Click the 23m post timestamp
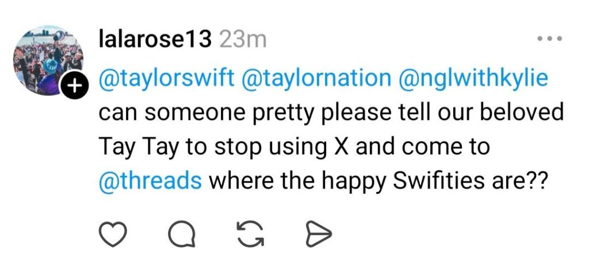 pos(243,39)
